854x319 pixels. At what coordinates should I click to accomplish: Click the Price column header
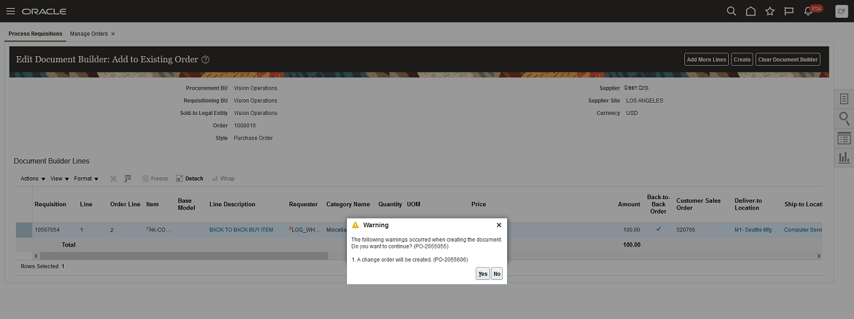click(x=479, y=204)
